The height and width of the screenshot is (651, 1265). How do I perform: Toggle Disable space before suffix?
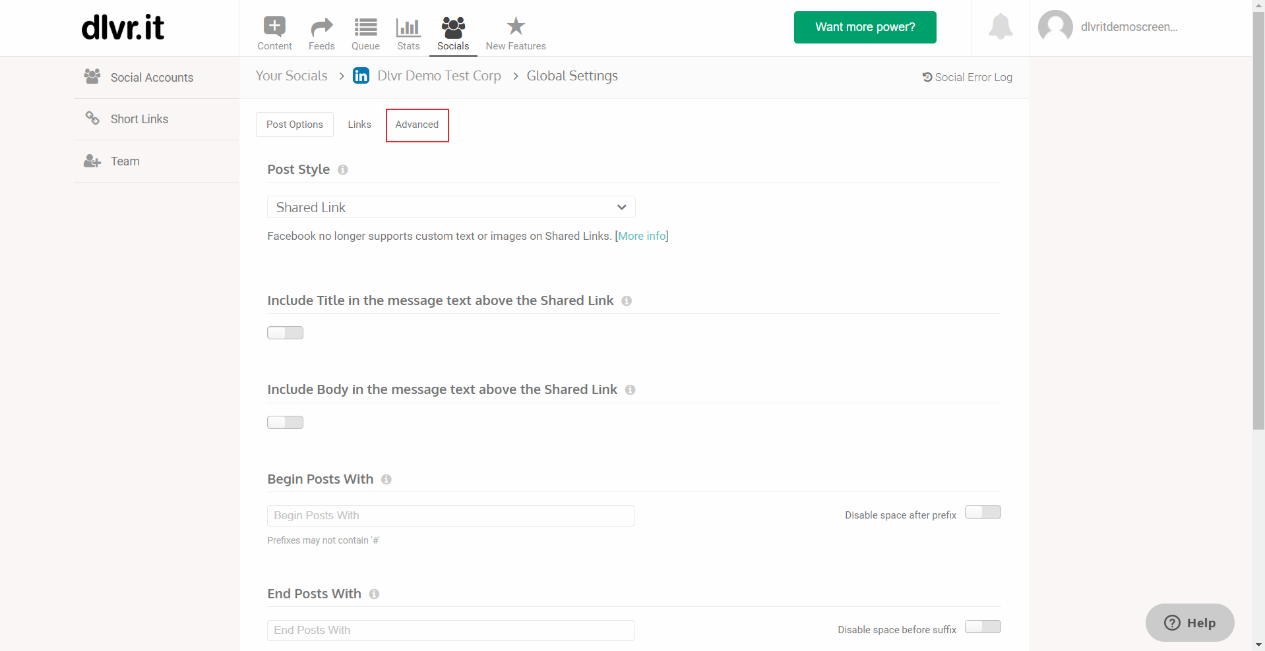click(x=983, y=627)
